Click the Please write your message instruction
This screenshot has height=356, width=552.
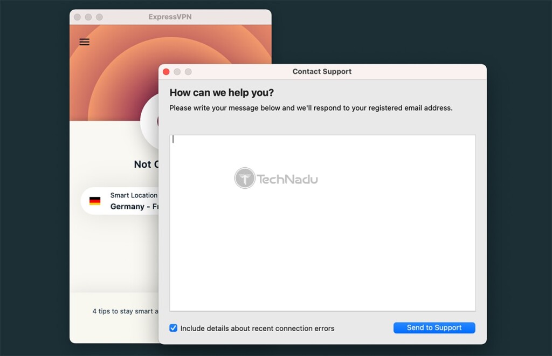[x=311, y=108]
